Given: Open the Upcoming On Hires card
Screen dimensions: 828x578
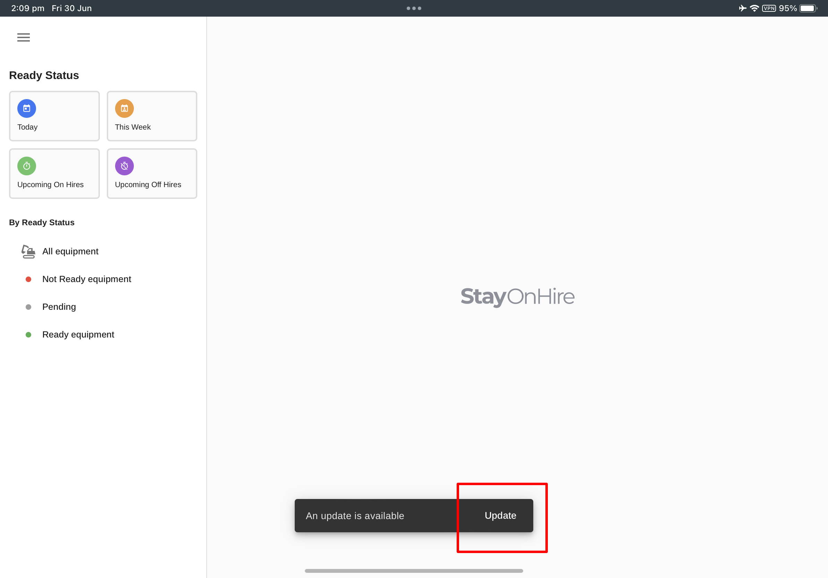Looking at the screenshot, I should tap(54, 174).
